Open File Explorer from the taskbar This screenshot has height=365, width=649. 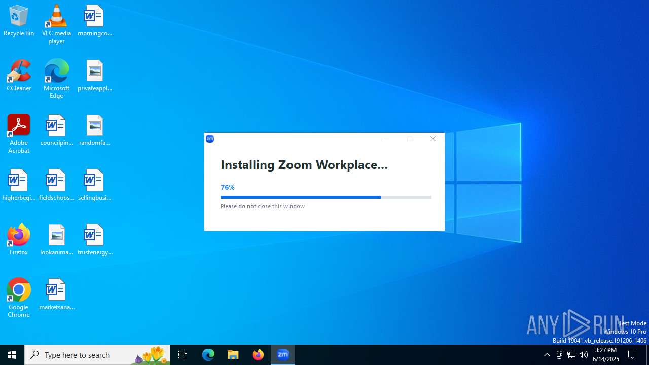(233, 355)
